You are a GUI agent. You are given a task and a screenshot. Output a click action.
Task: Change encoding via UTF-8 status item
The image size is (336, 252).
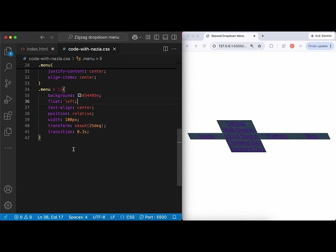pyautogui.click(x=99, y=217)
